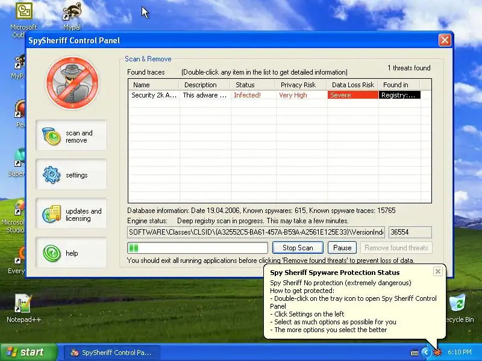Screen dimensions: 482x361
Task: Click the red 'Severe' data loss cell
Action: pyautogui.click(x=353, y=95)
